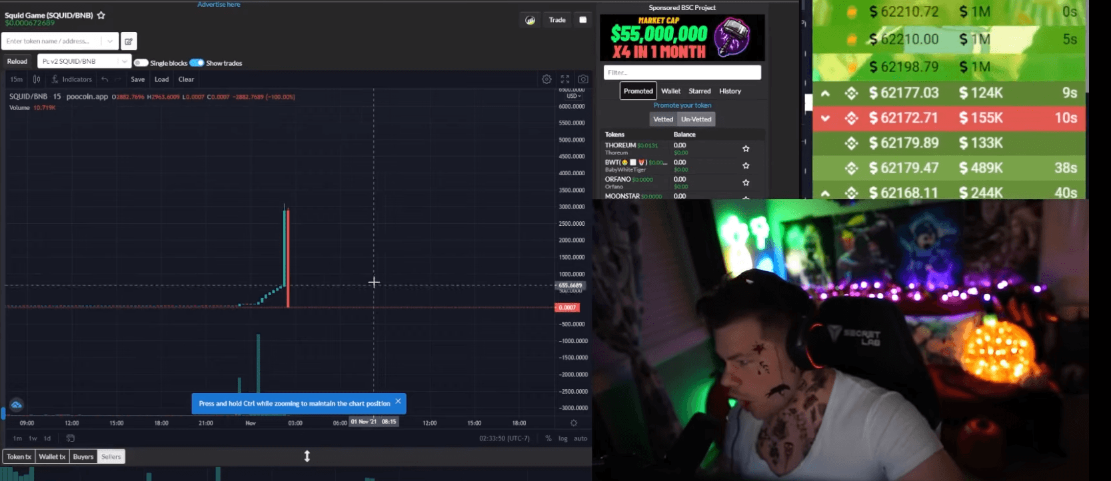Screen dimensions: 1111x481
Task: Set chart range to 1d
Action: click(x=47, y=438)
